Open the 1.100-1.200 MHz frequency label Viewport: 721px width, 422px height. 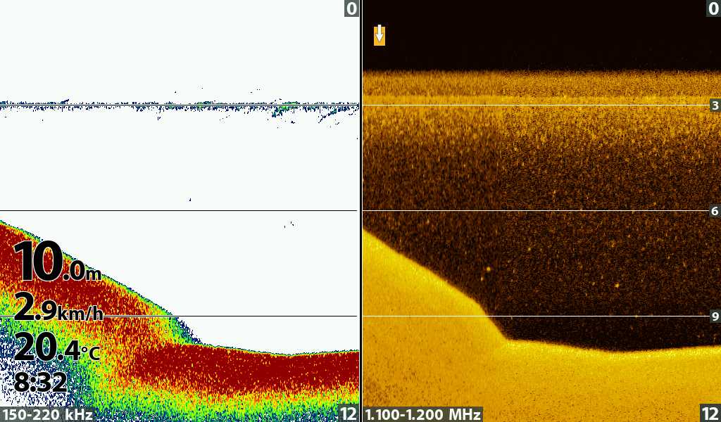tap(422, 415)
